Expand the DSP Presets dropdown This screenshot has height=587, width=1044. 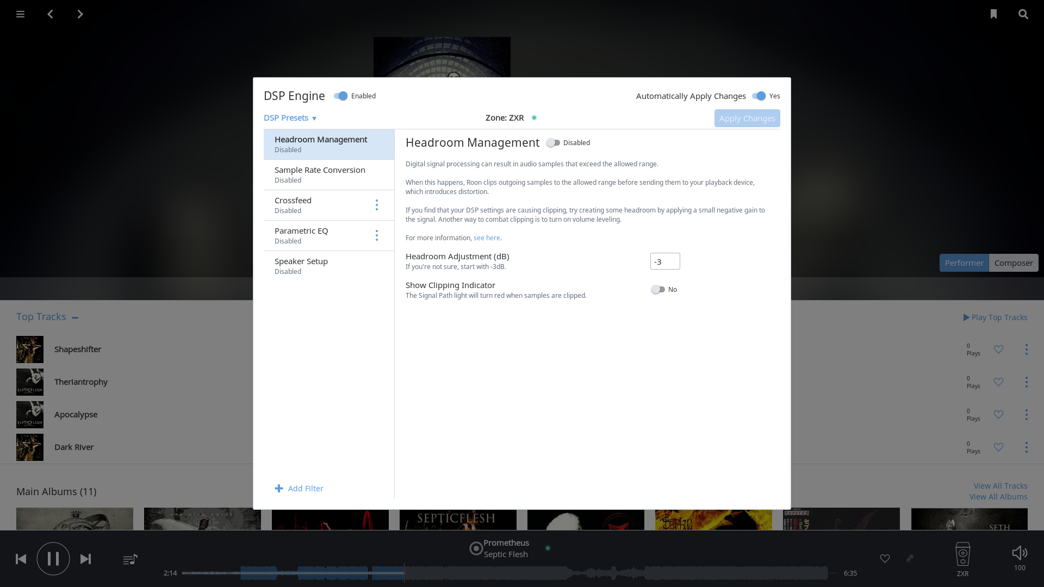[290, 118]
